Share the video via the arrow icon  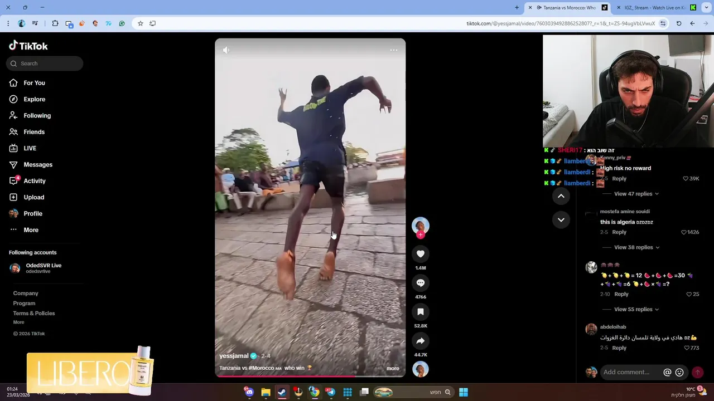coord(421,341)
